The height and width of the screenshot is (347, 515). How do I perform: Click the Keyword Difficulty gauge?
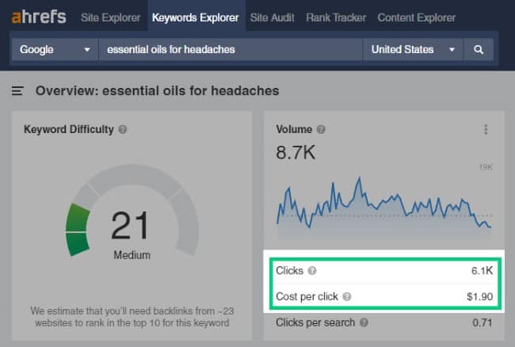point(132,212)
